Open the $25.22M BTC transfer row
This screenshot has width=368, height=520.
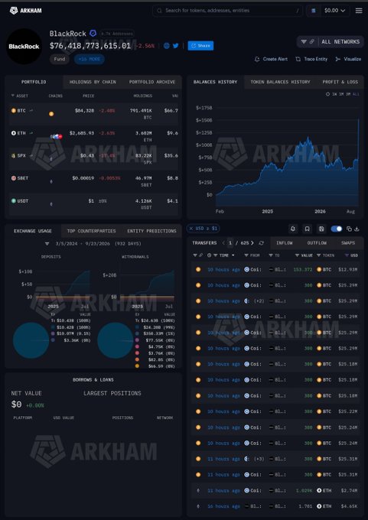[x=275, y=411]
